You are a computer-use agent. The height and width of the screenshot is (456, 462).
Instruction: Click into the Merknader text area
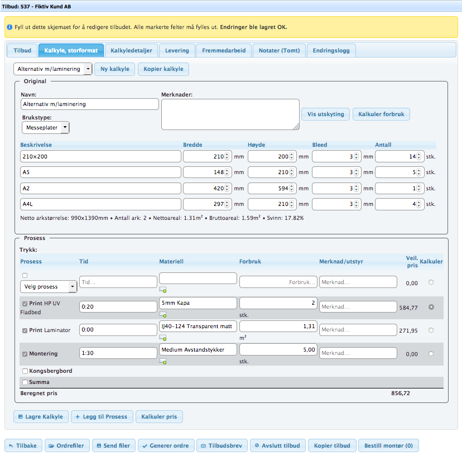tap(230, 114)
